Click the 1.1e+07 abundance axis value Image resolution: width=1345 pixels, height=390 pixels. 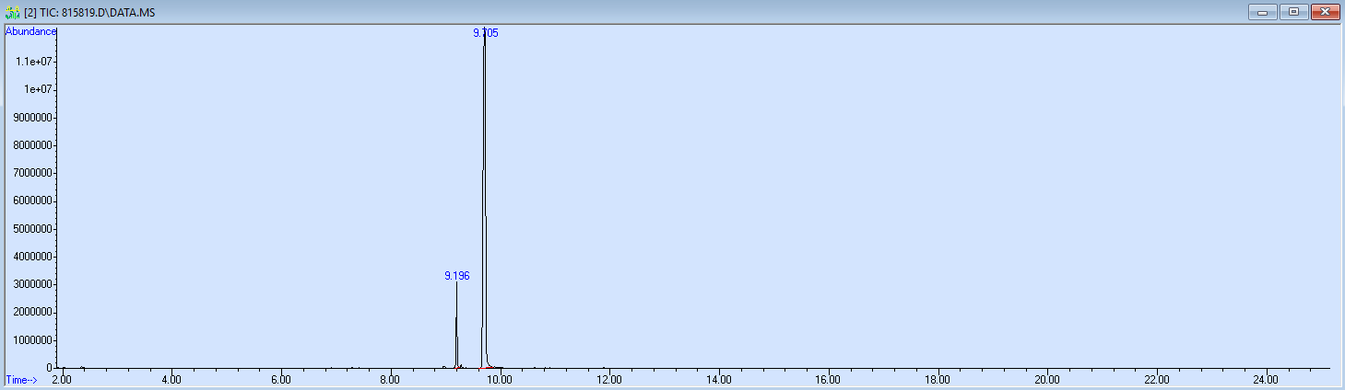click(38, 62)
